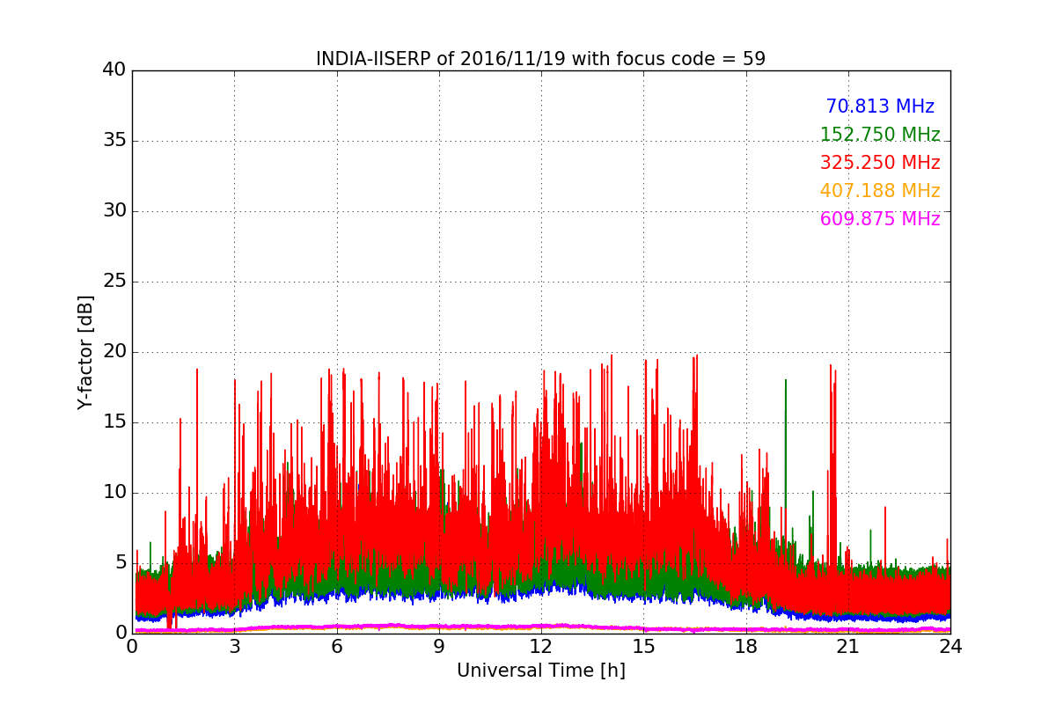Click the plot title 'INDIA-IISERP of 2016/11/19'
This screenshot has height=704, width=1056.
442,59
